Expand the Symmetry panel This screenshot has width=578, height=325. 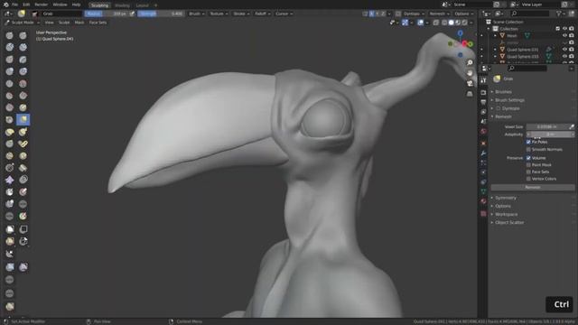click(x=506, y=198)
